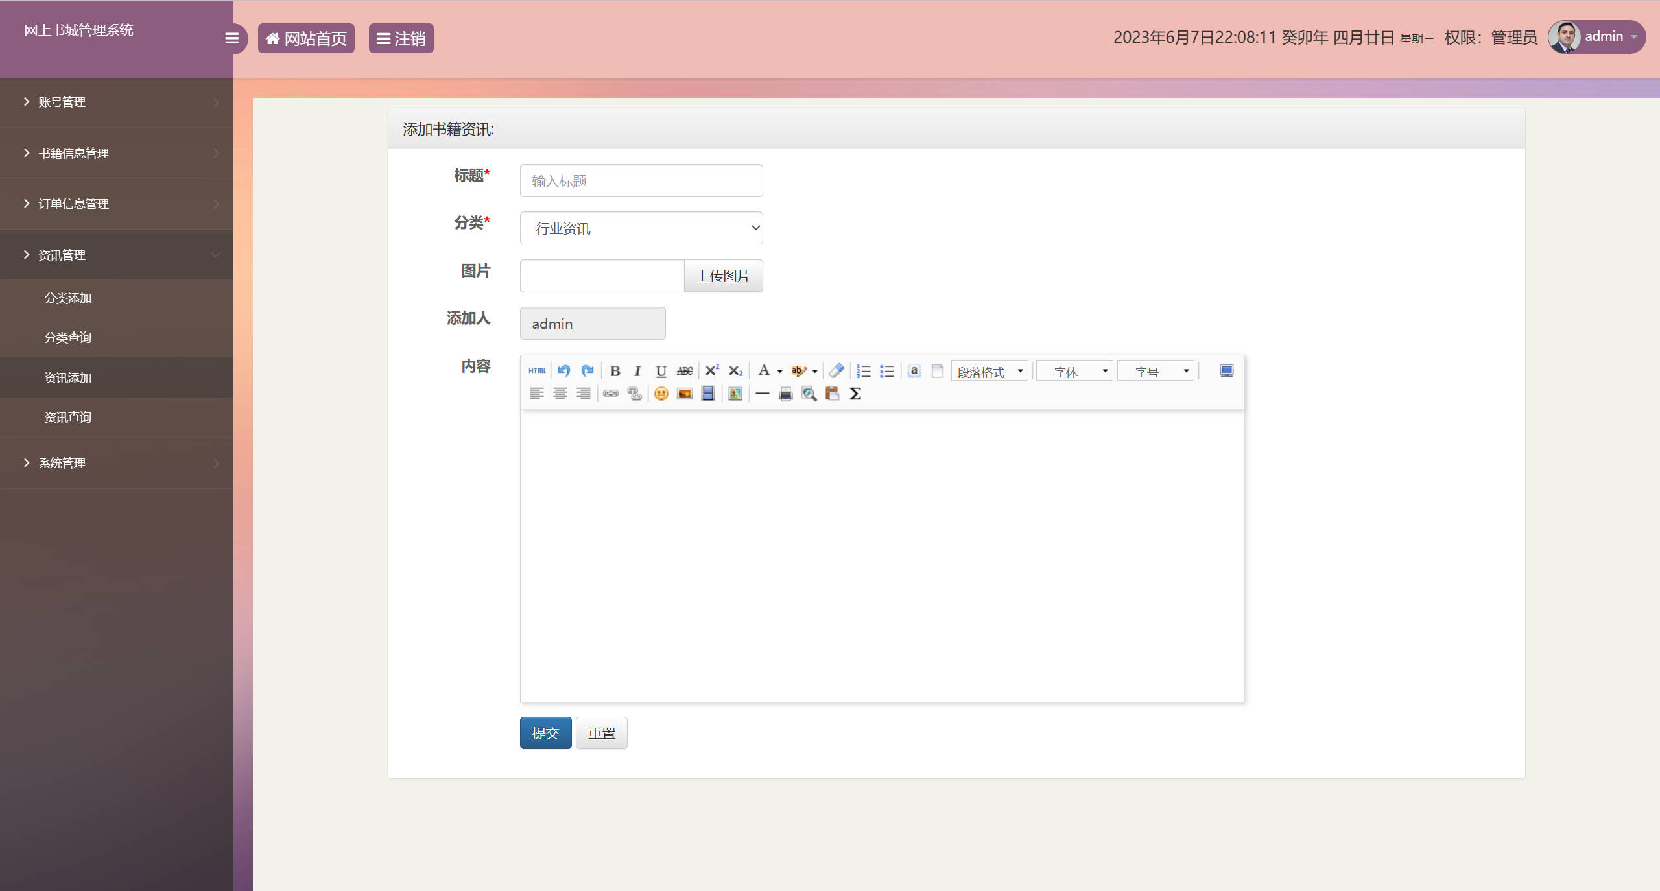Switch to 分类添加 in the sidebar

click(x=67, y=298)
